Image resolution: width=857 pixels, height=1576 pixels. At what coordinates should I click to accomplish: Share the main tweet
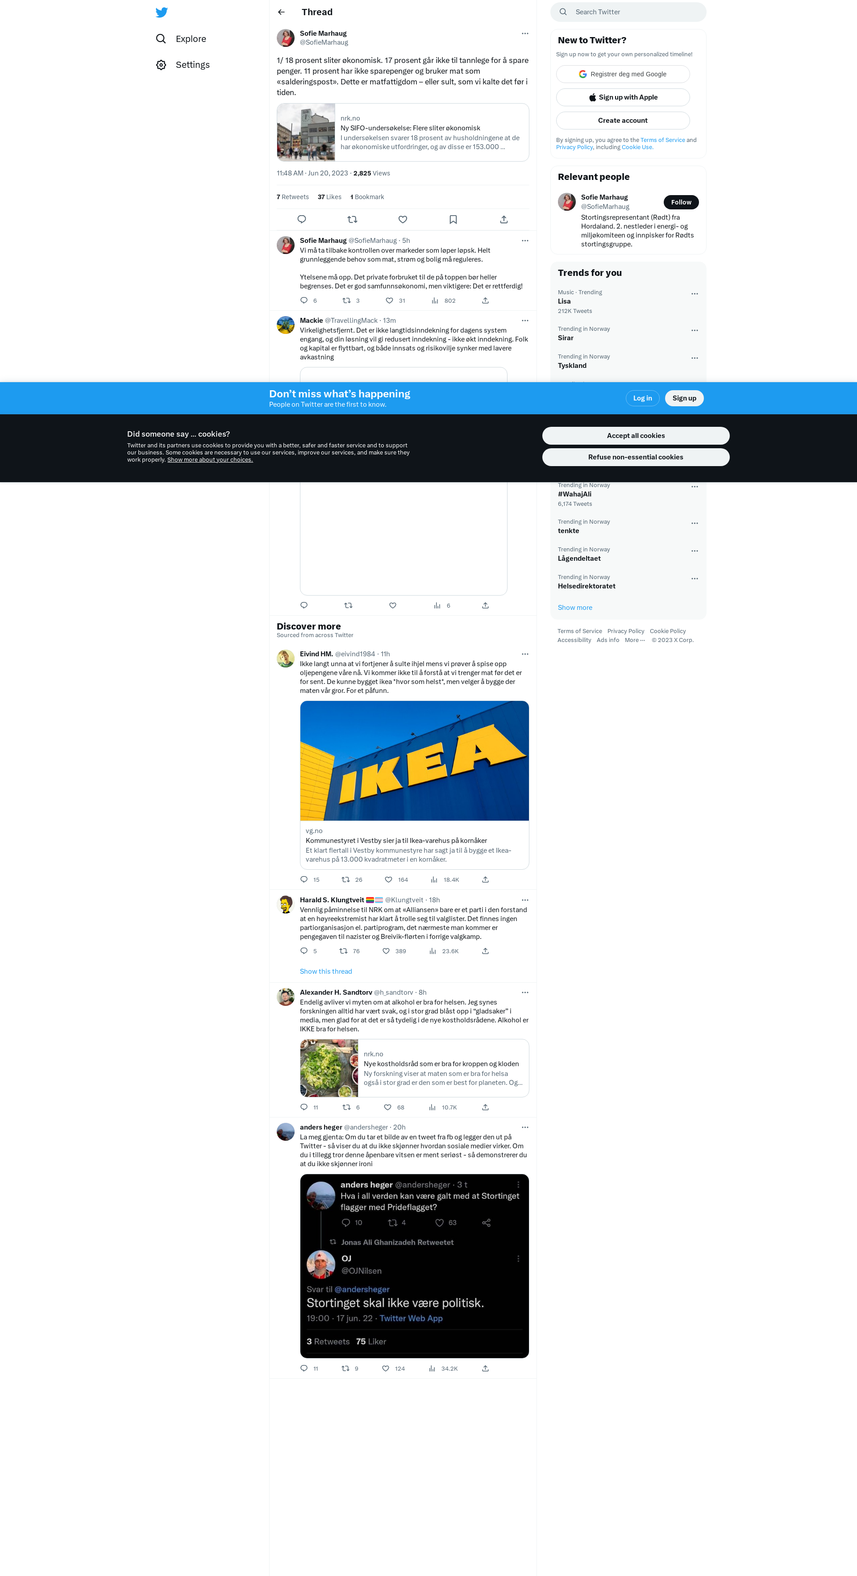point(504,219)
